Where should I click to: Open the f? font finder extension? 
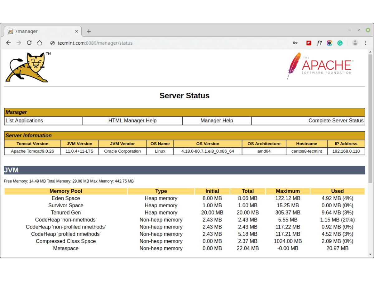pos(319,43)
